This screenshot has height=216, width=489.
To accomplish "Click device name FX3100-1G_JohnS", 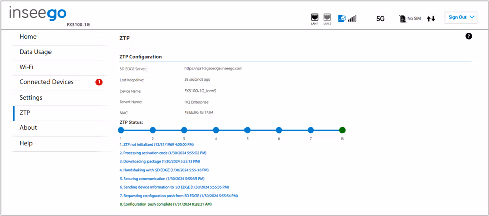I will click(201, 91).
